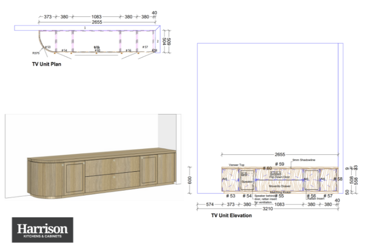Click the '# 53' label under the elevation

231,196
